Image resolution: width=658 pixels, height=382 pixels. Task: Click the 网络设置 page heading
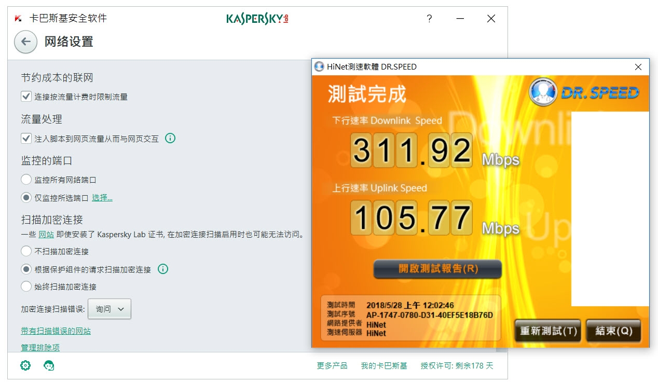(x=69, y=42)
